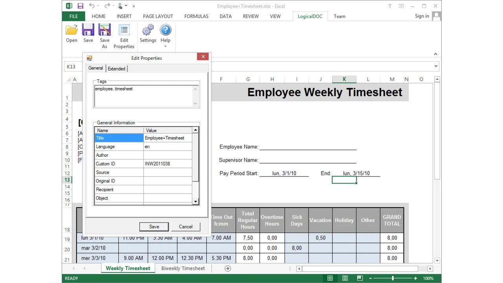The height and width of the screenshot is (283, 503).
Task: Select the Biweekly Timesheet sheet tab
Action: tap(183, 268)
